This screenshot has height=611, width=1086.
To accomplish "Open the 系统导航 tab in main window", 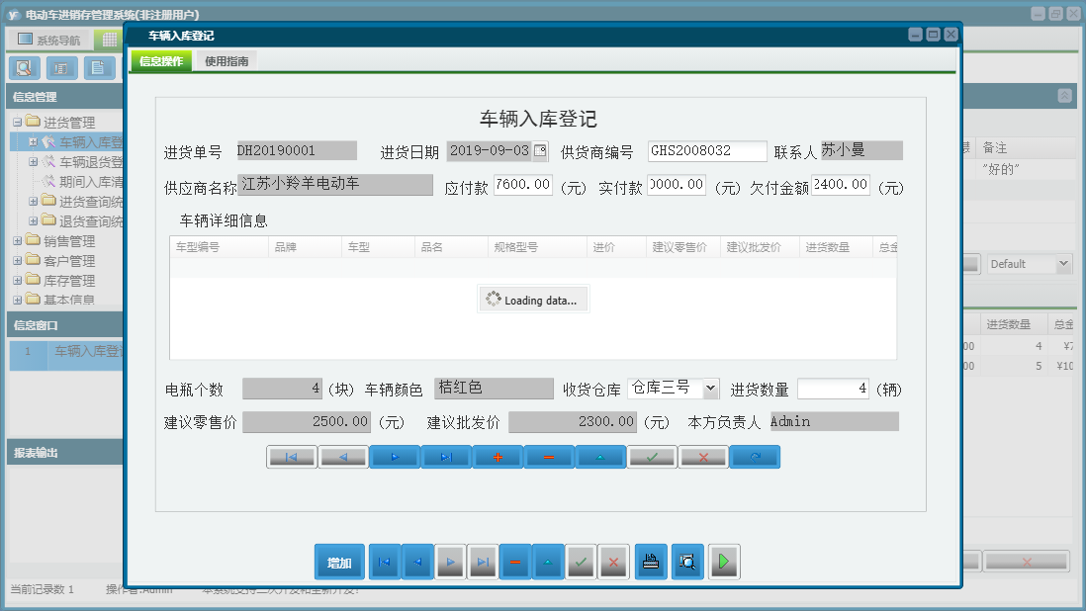I will pos(49,40).
